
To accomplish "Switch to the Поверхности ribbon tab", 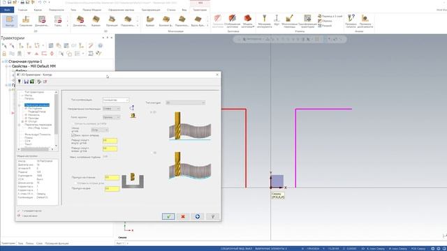I will (x=57, y=10).
